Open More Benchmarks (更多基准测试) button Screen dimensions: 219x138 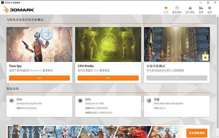[197, 133]
